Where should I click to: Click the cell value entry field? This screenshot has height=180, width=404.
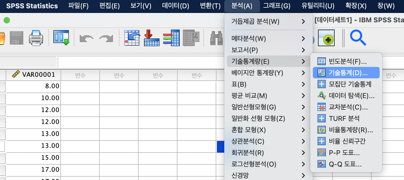tap(141, 62)
